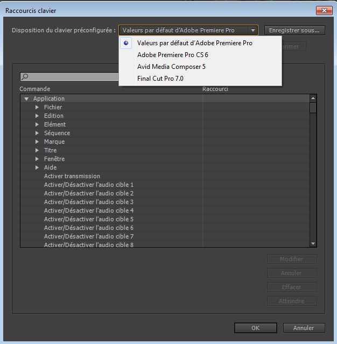The image size is (337, 344).
Task: Expand the Aide category
Action: [x=37, y=167]
